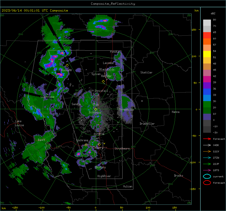226x211 pixels.
Task: Select the red 65 dBZ swatch
Action: click(x=207, y=35)
